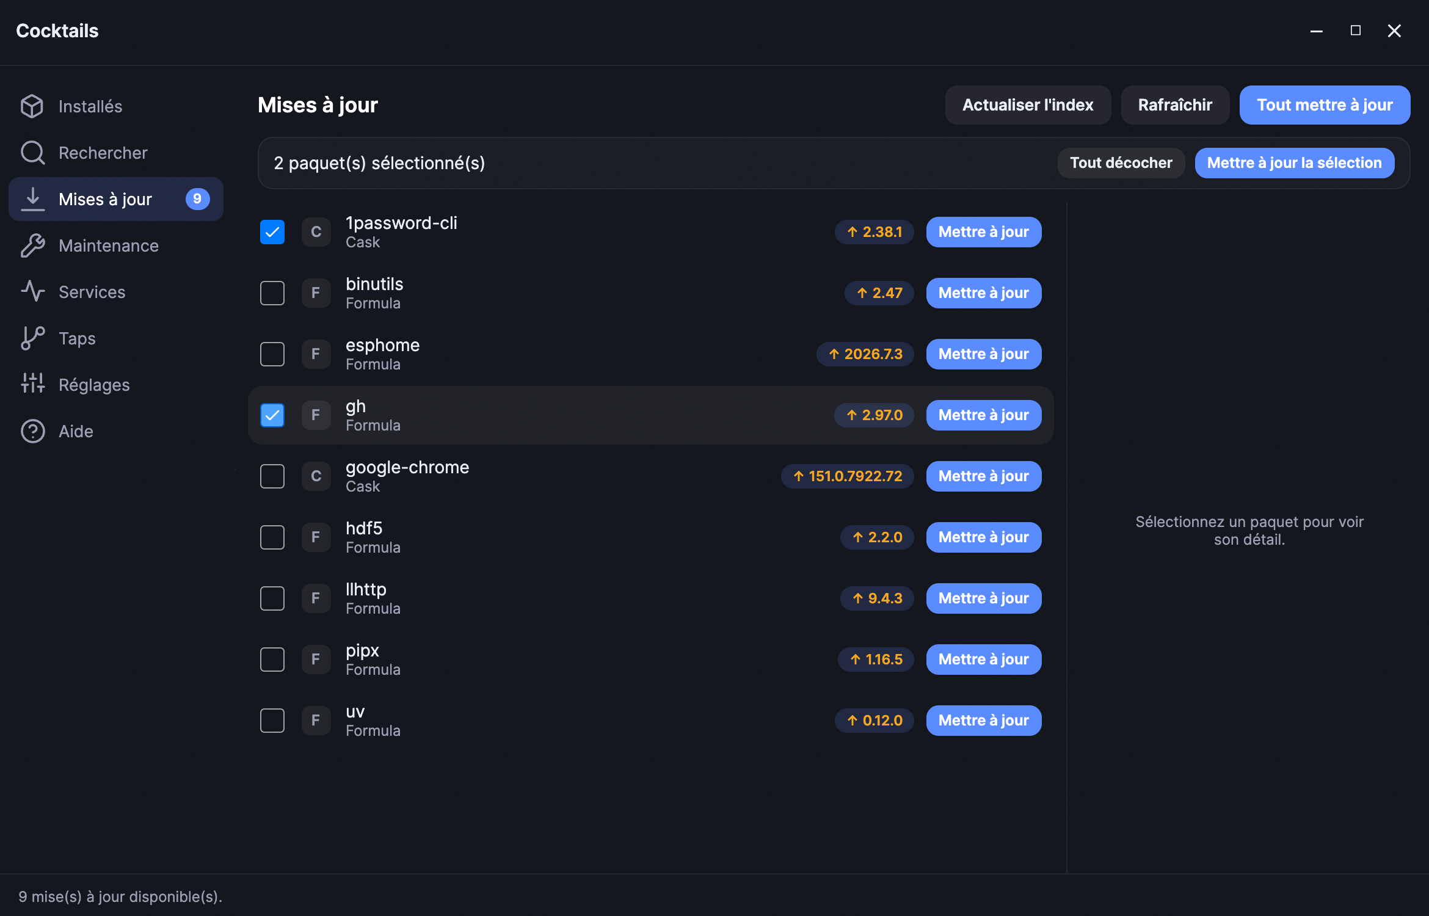Click Mettre à jour la sélection
Viewport: 1429px width, 916px height.
[1294, 163]
